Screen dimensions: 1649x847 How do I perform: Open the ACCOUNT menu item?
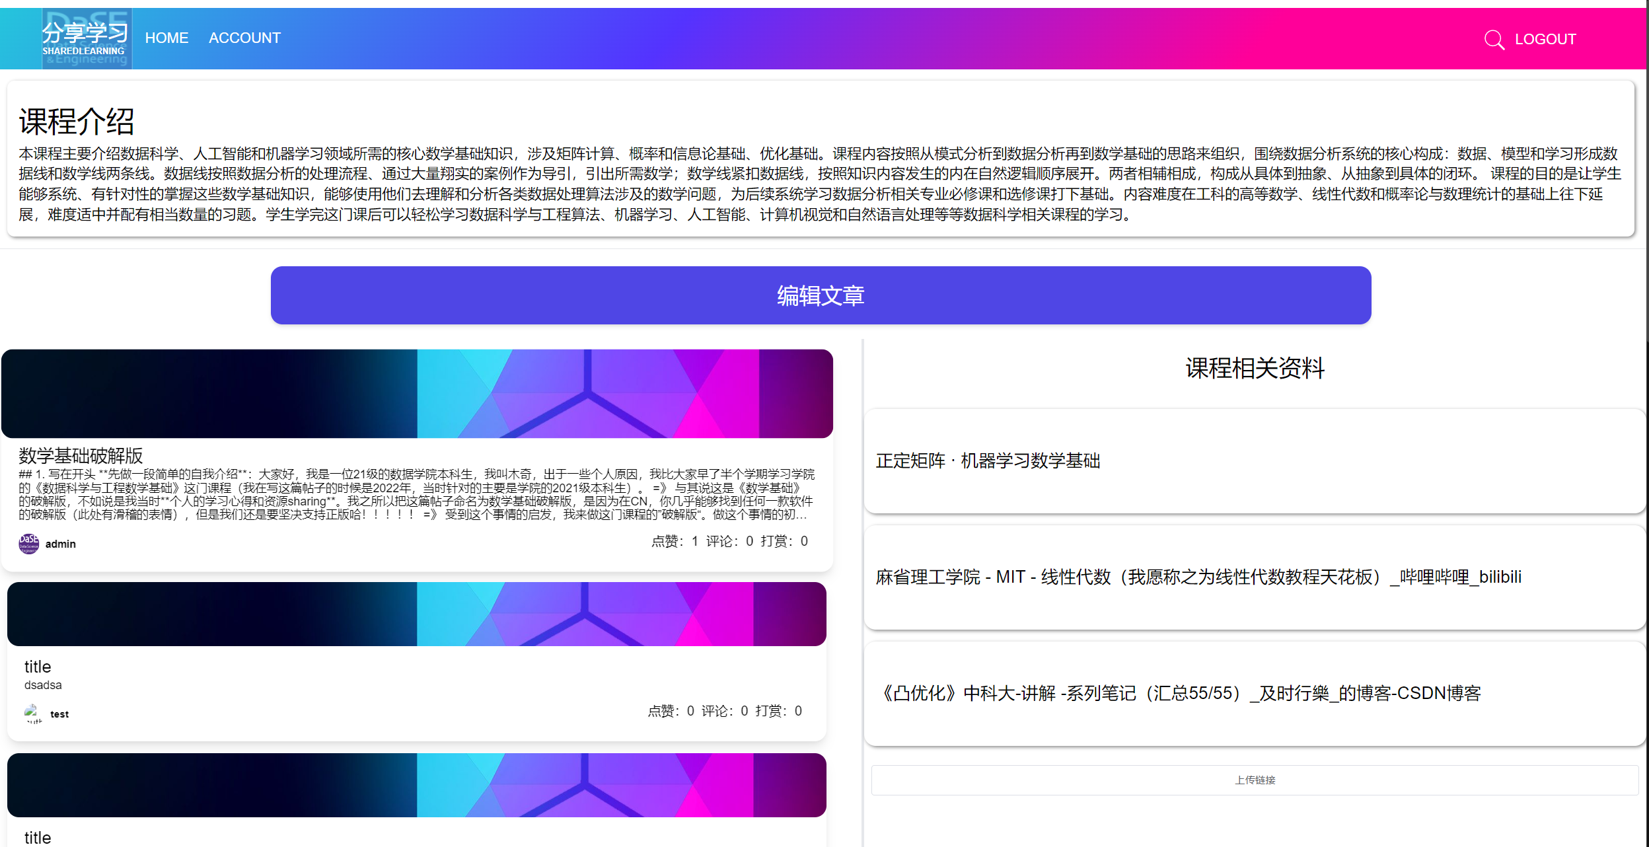tap(244, 38)
